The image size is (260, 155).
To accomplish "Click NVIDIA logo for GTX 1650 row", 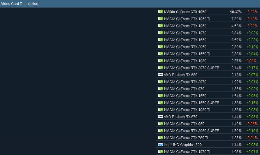I will 161,39.
